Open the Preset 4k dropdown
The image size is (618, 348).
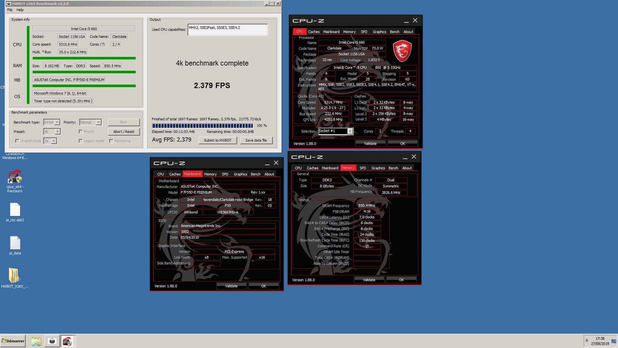[57, 131]
